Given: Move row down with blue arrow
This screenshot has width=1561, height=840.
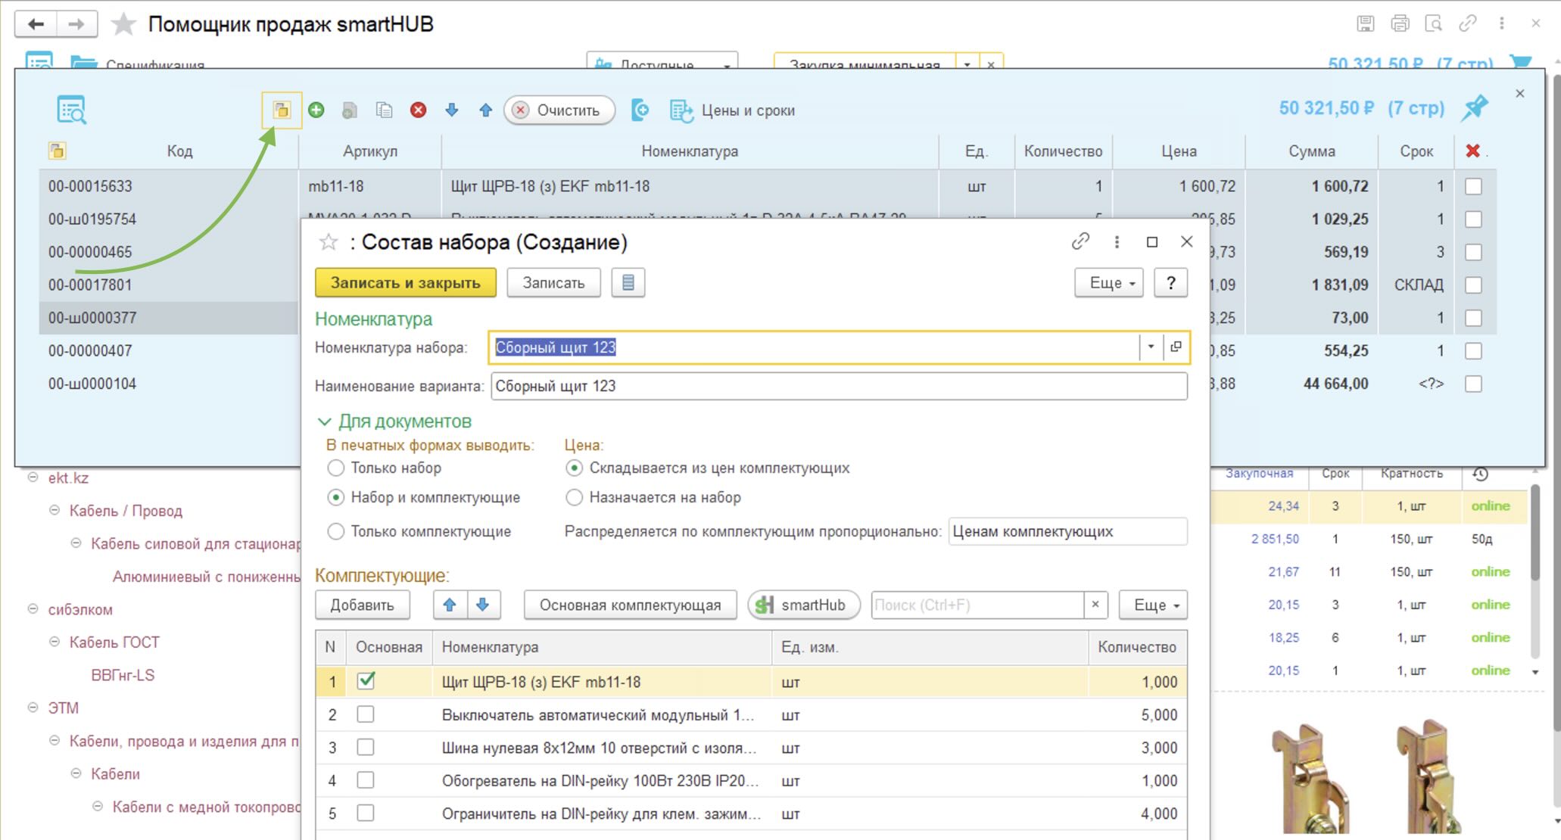Looking at the screenshot, I should pos(452,110).
